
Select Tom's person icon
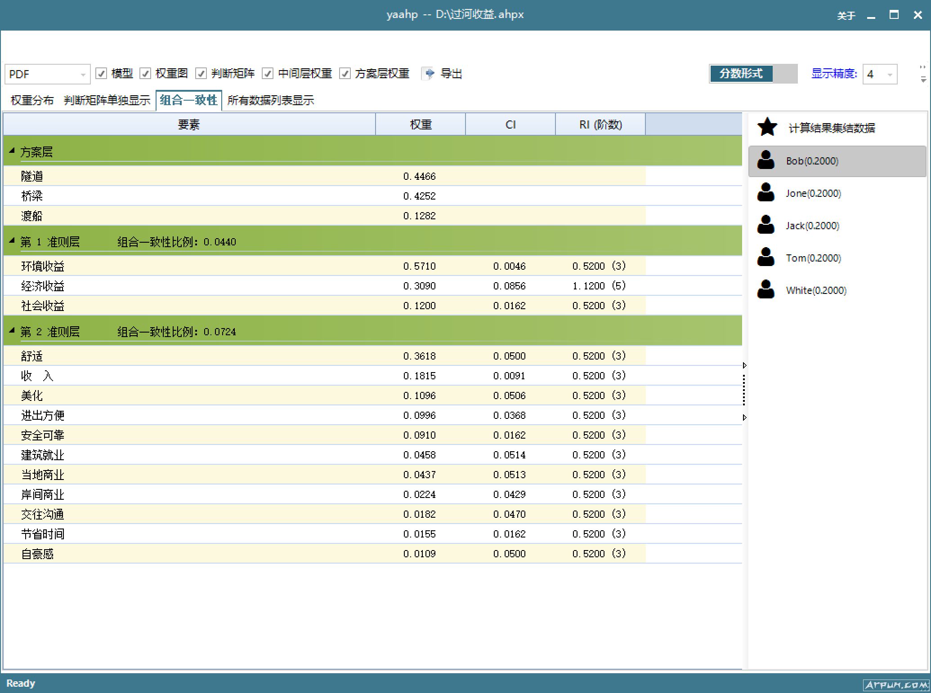click(x=765, y=258)
